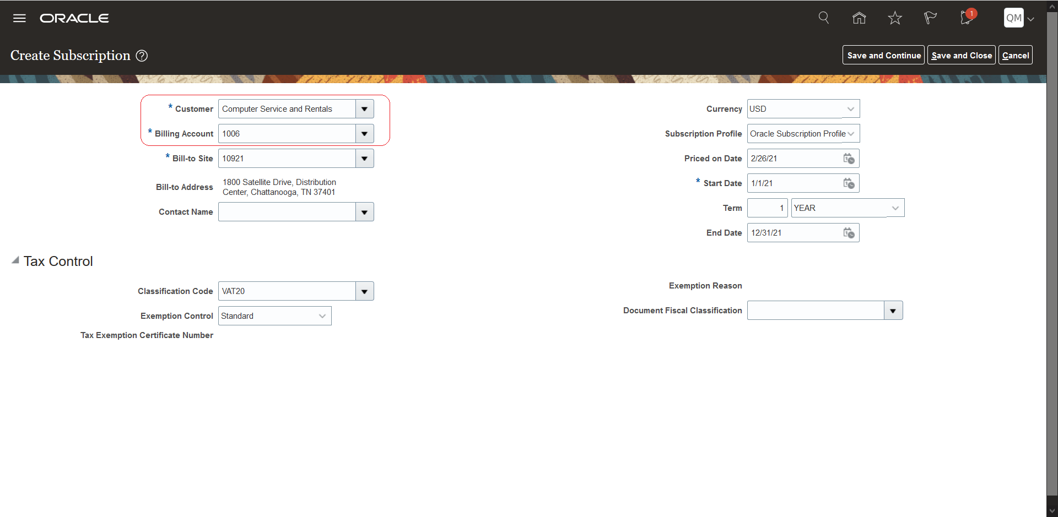This screenshot has height=517, width=1058.
Task: Click the Priced on Date field
Action: [x=795, y=159]
